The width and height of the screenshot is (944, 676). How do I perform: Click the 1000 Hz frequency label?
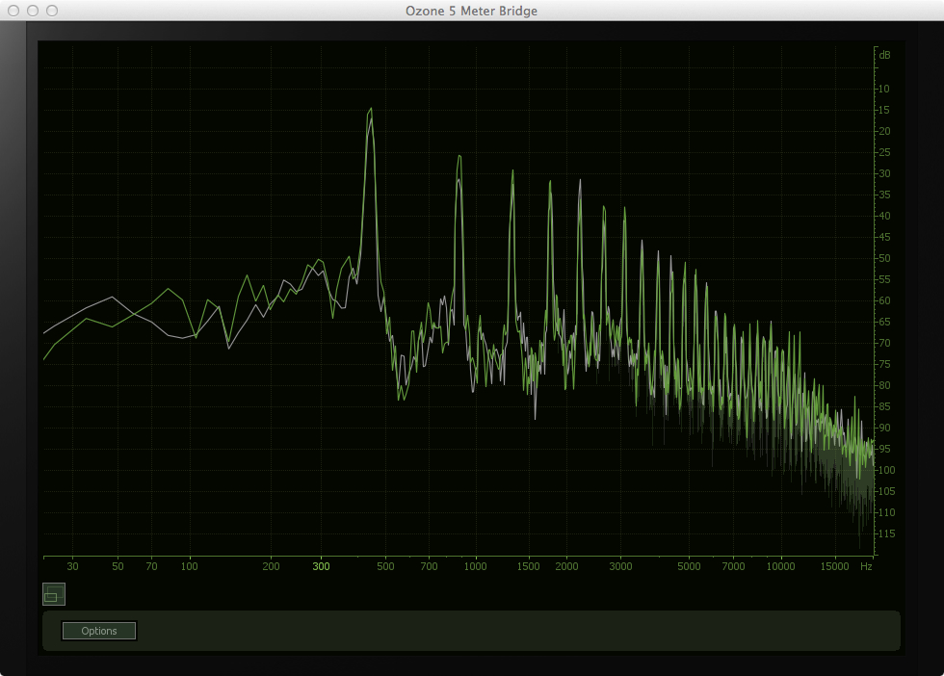(x=475, y=566)
